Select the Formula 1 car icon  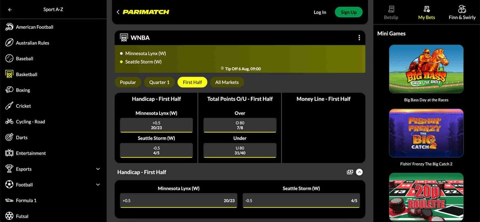point(9,200)
